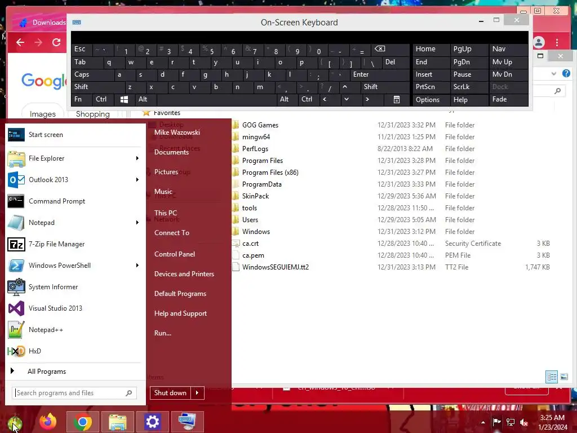Open Documents from start menu
Image resolution: width=577 pixels, height=433 pixels.
click(x=171, y=152)
